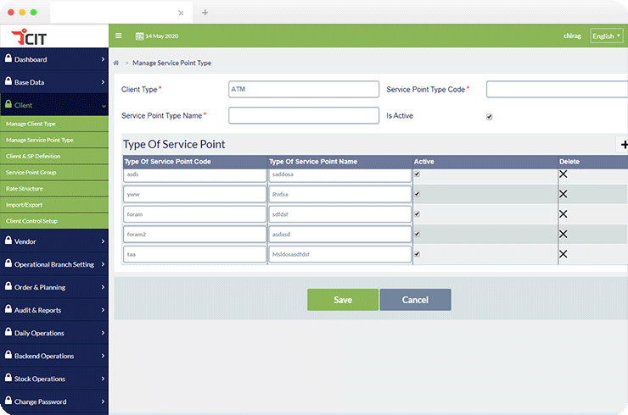Click the Manage Service Point Type breadcrumb
Screen dimensions: 628x415
tap(171, 63)
